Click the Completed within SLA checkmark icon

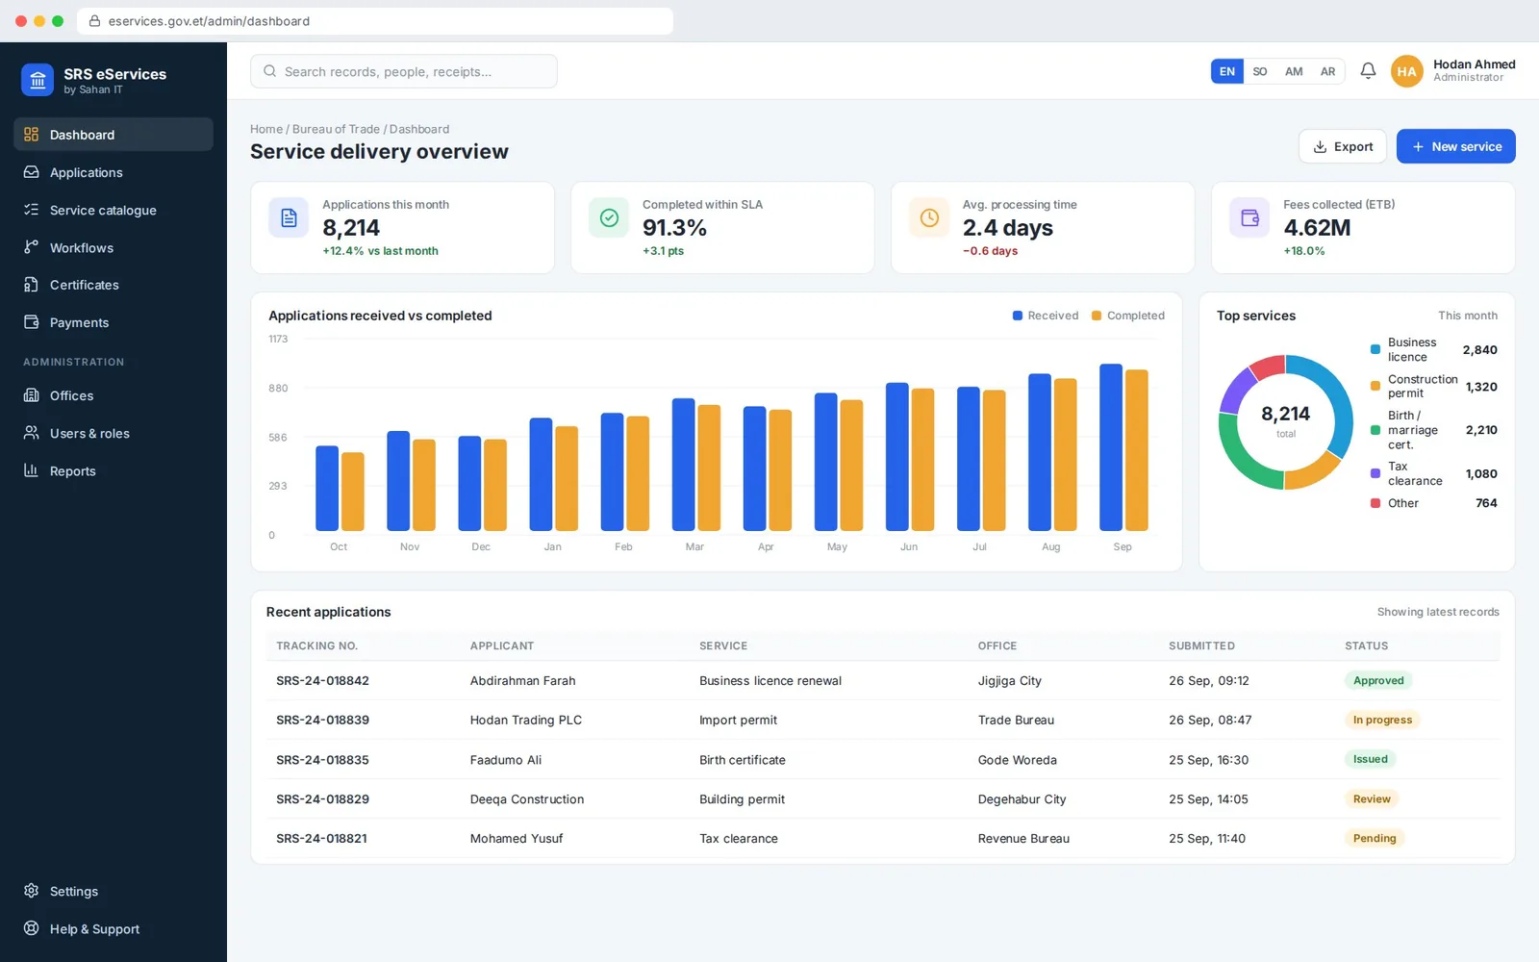[x=609, y=218]
